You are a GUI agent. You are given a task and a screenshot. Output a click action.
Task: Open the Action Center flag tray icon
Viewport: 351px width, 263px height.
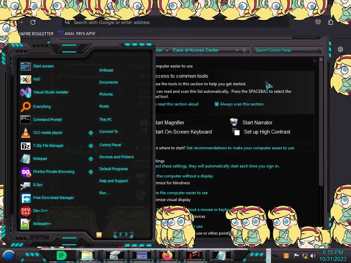point(296,255)
